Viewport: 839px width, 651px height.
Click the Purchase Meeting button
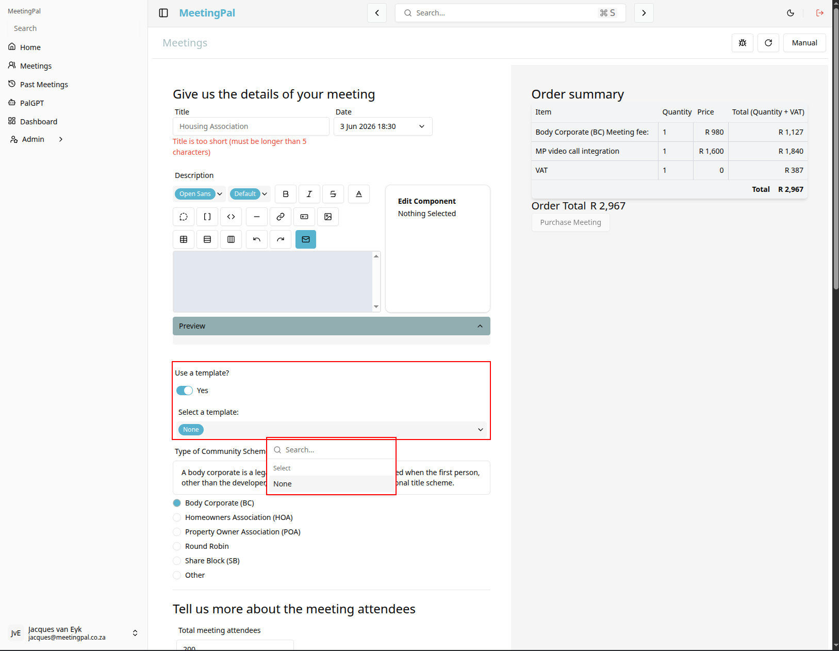tap(570, 222)
